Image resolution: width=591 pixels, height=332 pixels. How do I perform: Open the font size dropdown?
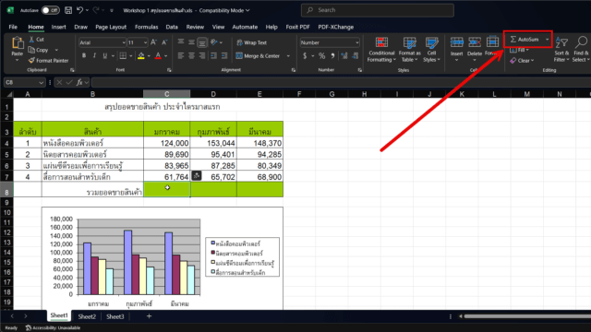(145, 42)
